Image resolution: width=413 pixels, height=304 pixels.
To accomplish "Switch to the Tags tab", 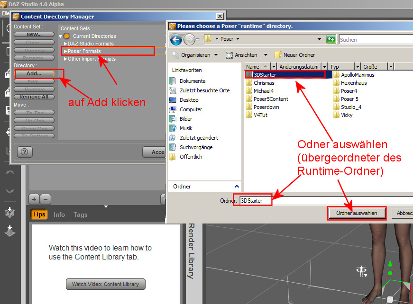I will click(x=80, y=215).
